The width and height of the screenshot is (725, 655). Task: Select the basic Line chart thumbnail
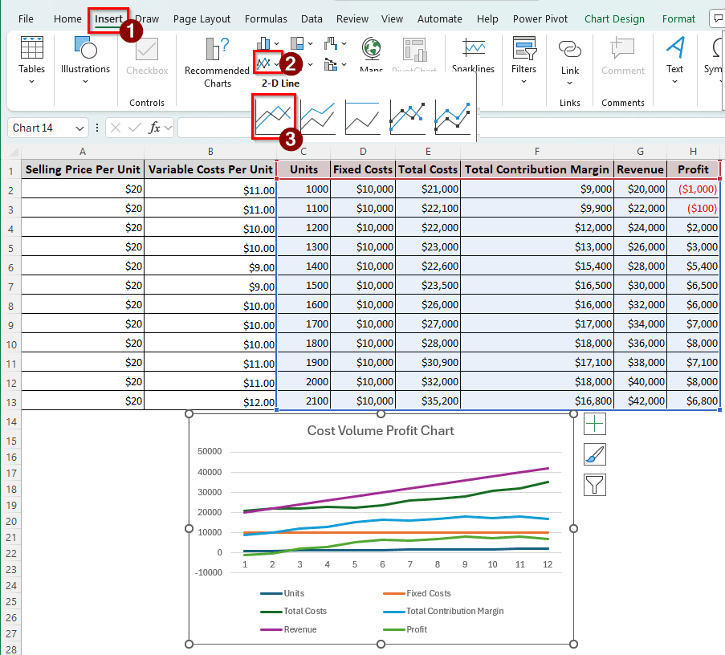pos(274,117)
